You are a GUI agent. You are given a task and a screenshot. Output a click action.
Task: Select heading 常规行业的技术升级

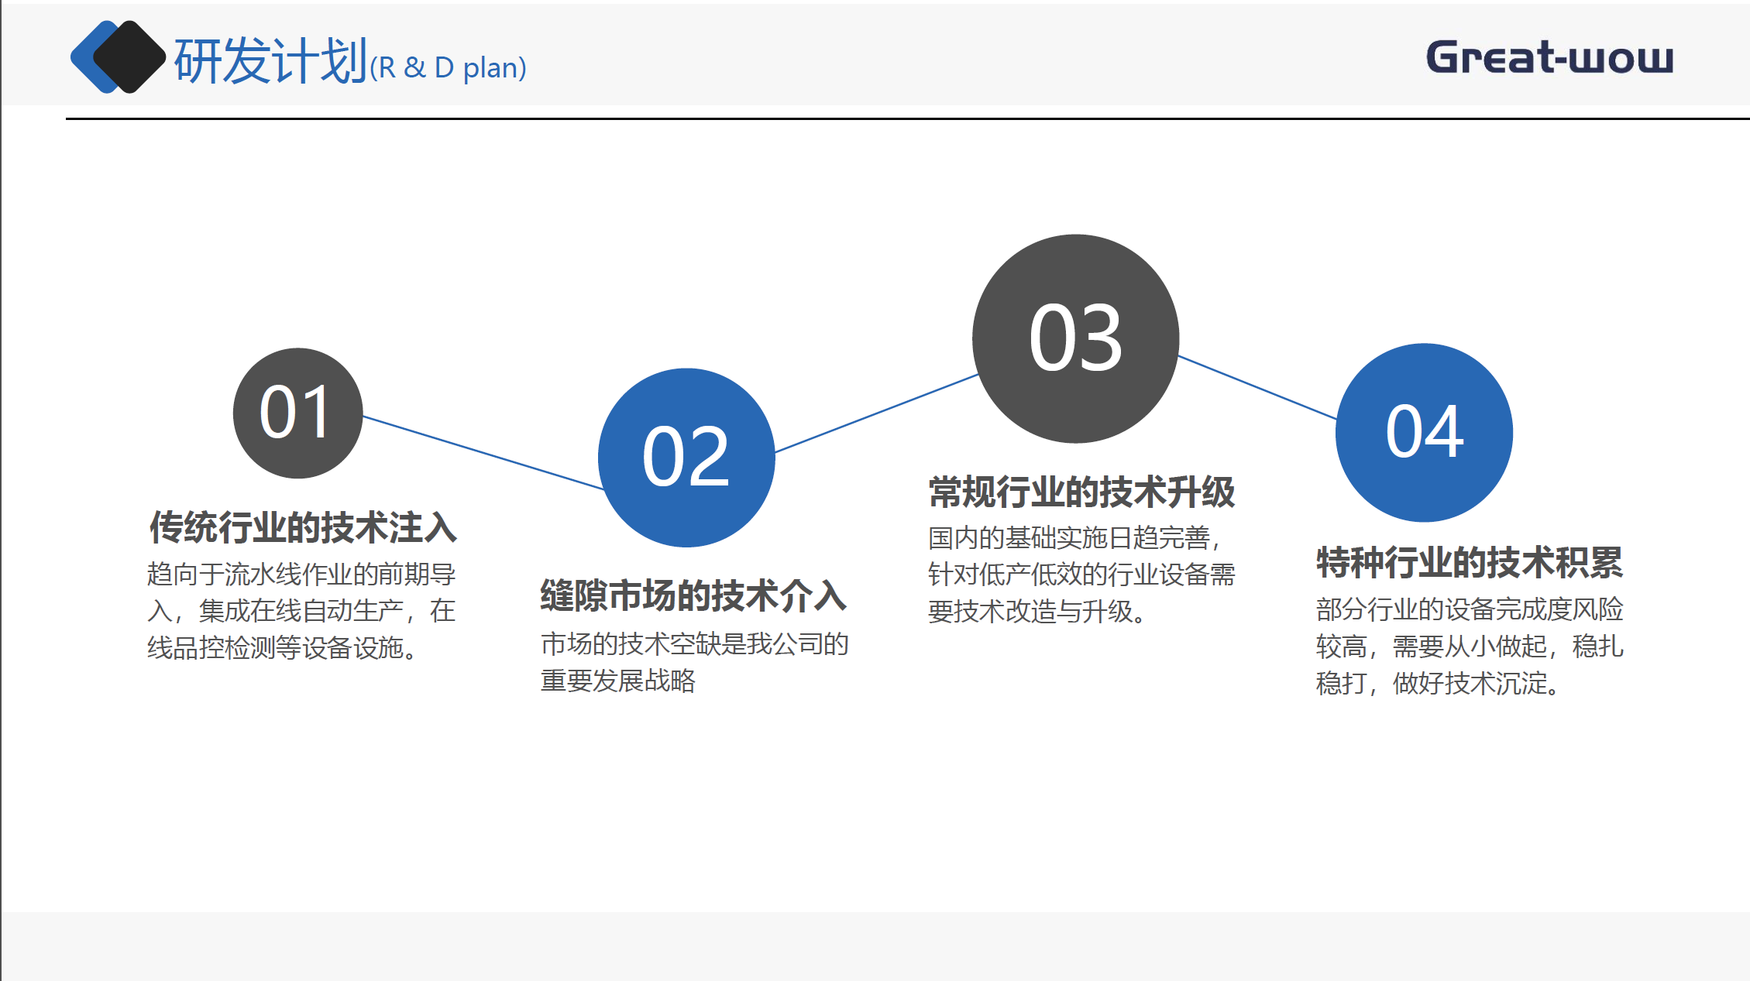tap(1081, 492)
